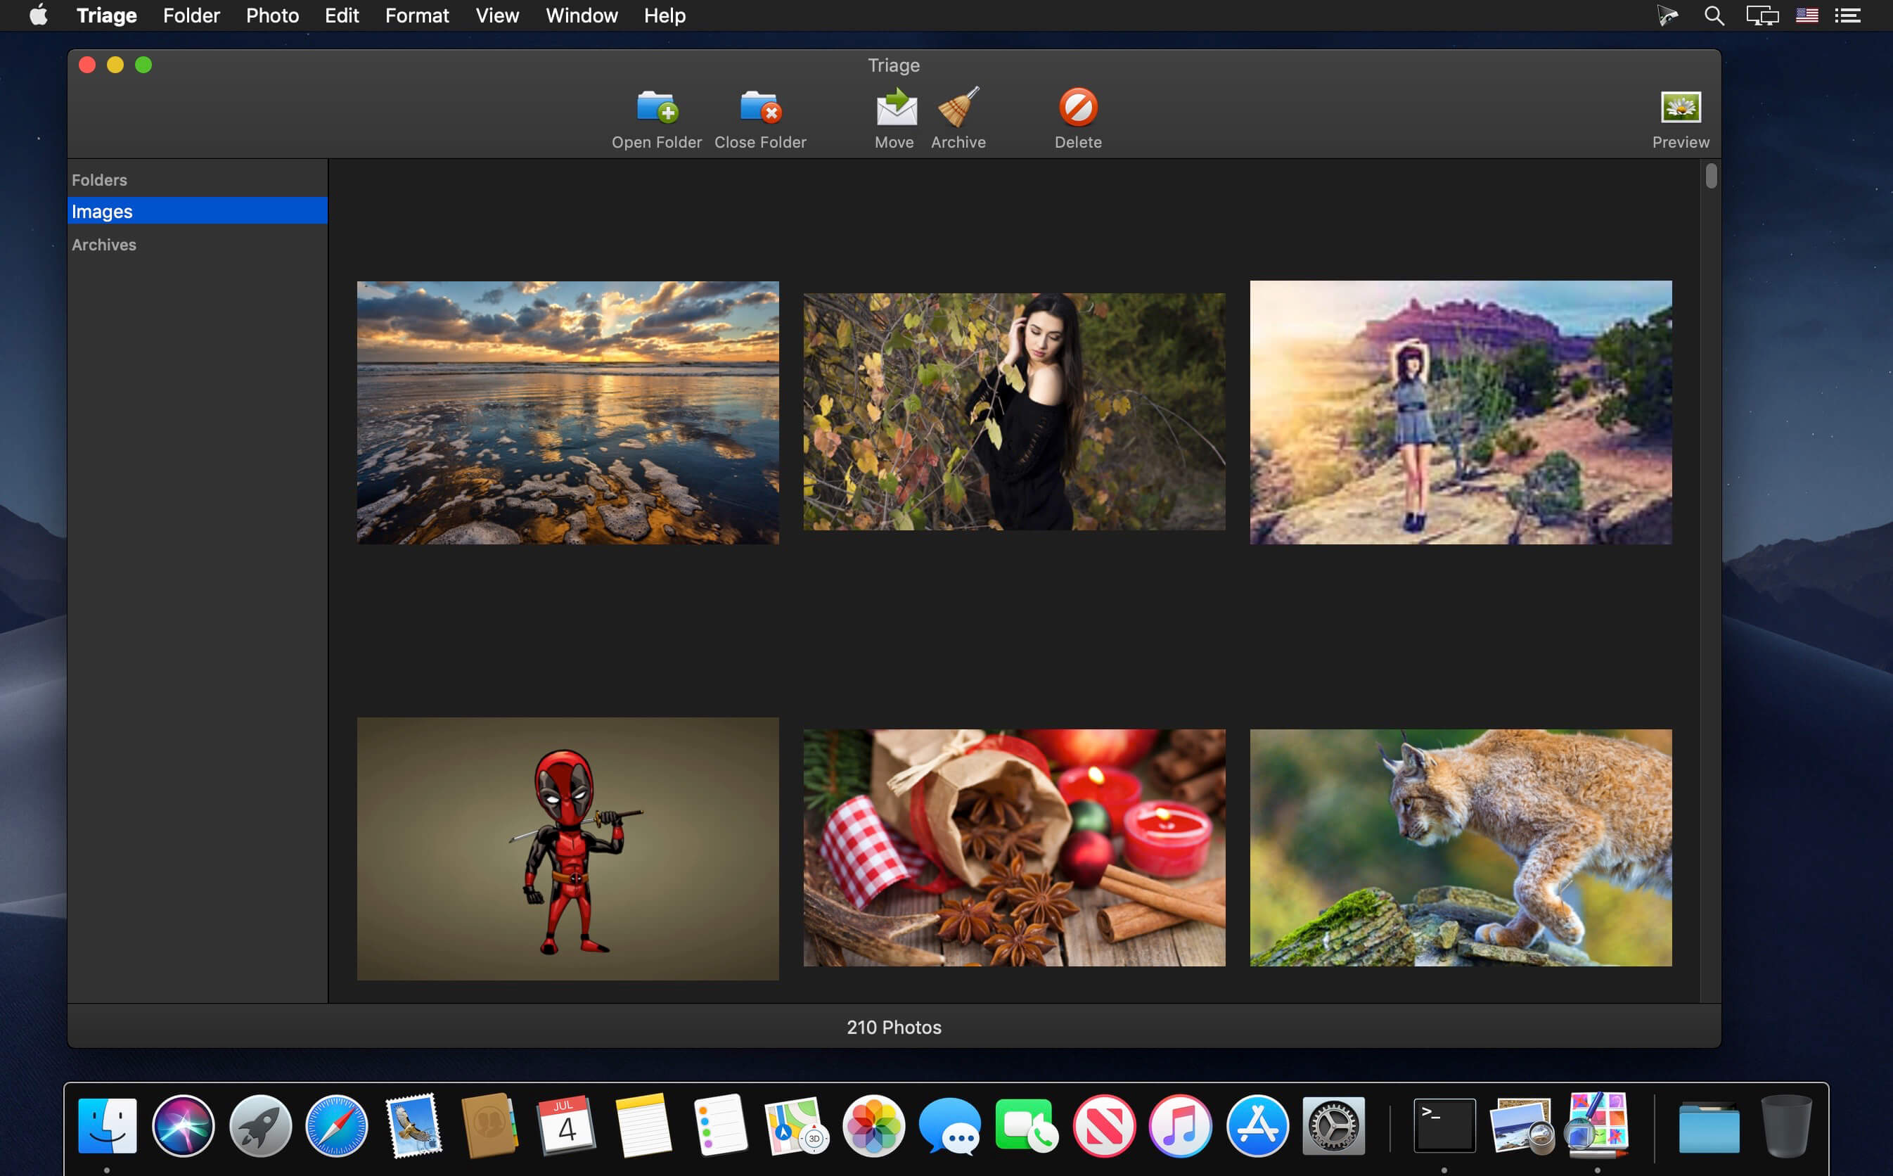Open the View menu
The height and width of the screenshot is (1176, 1893).
[496, 15]
